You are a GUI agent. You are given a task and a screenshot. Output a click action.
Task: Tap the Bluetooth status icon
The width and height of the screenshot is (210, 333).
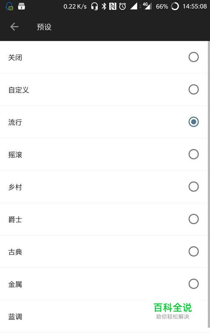click(104, 6)
